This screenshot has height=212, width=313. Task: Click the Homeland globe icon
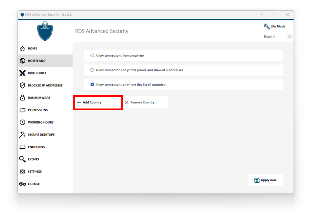pyautogui.click(x=22, y=61)
